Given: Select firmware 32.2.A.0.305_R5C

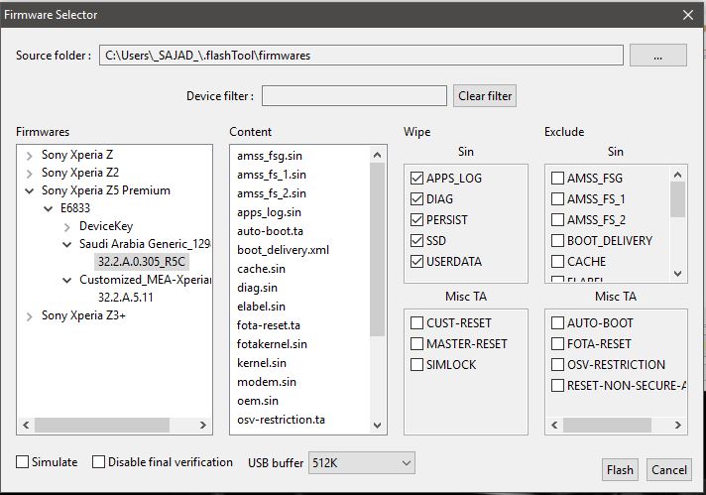Looking at the screenshot, I should [x=142, y=262].
